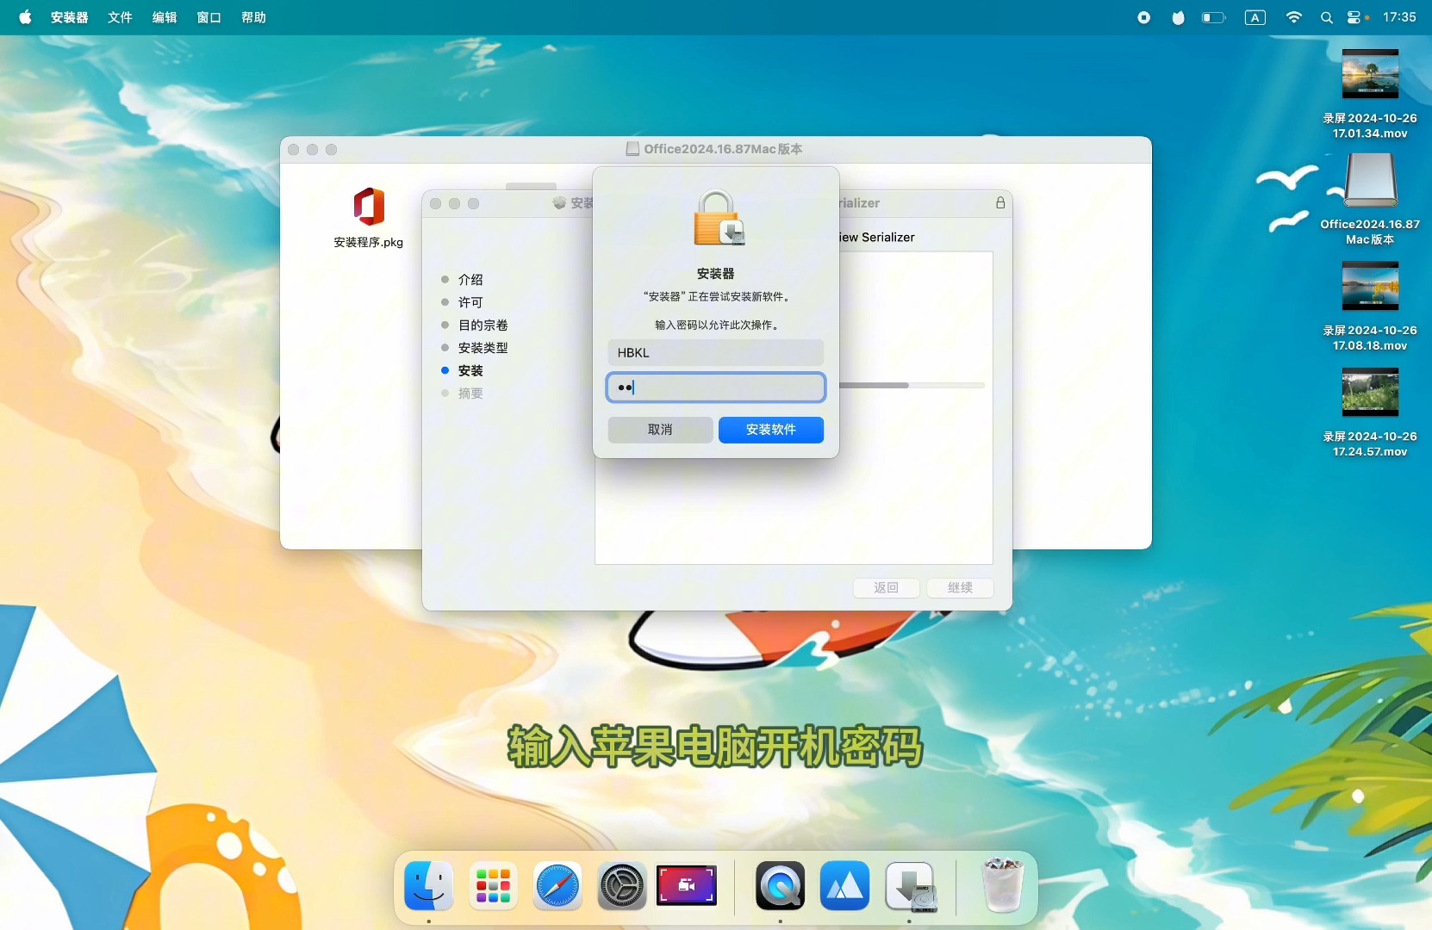Click the 17:35 clock
This screenshot has height=930, width=1432.
pyautogui.click(x=1399, y=17)
